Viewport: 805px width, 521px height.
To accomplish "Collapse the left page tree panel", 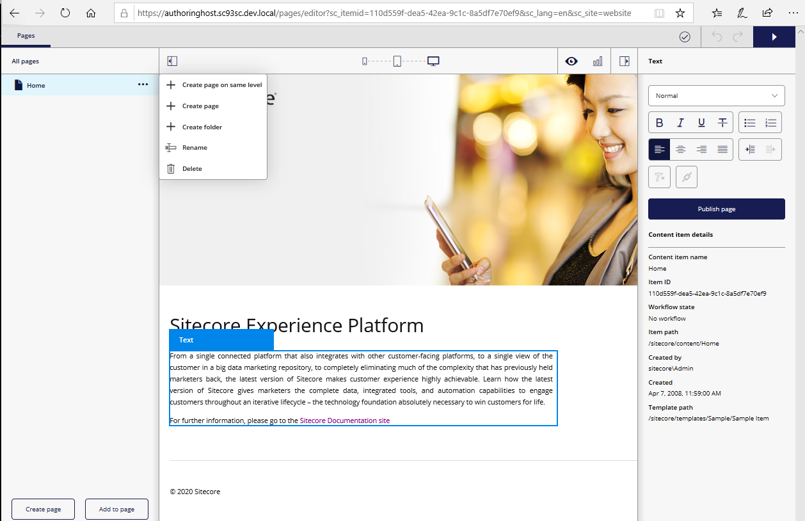I will [171, 60].
